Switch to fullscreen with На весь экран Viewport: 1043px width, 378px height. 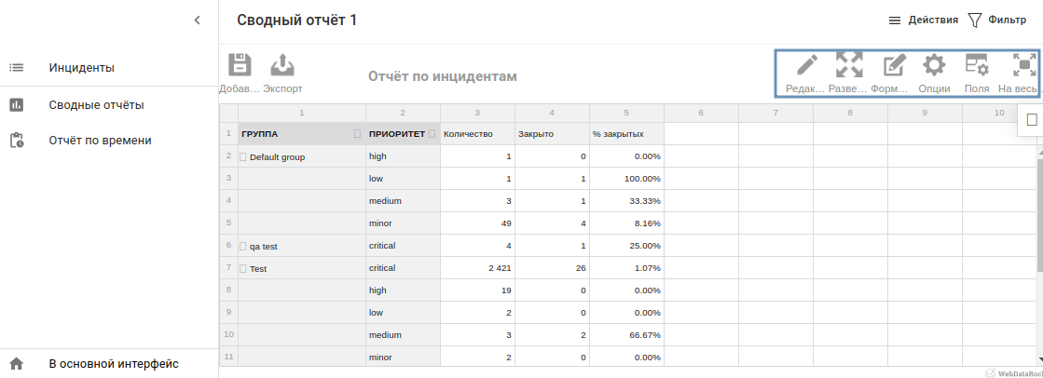pos(1023,66)
